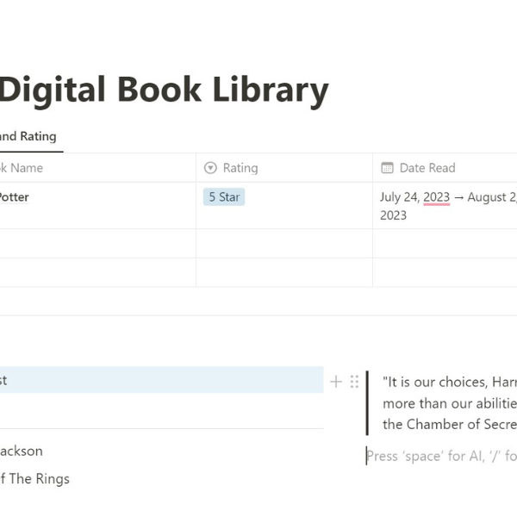Click the 'f The Rings' list entry
This screenshot has width=517, height=517.
pos(34,479)
